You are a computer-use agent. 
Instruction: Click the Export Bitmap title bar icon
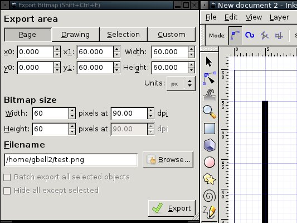click(x=14, y=5)
